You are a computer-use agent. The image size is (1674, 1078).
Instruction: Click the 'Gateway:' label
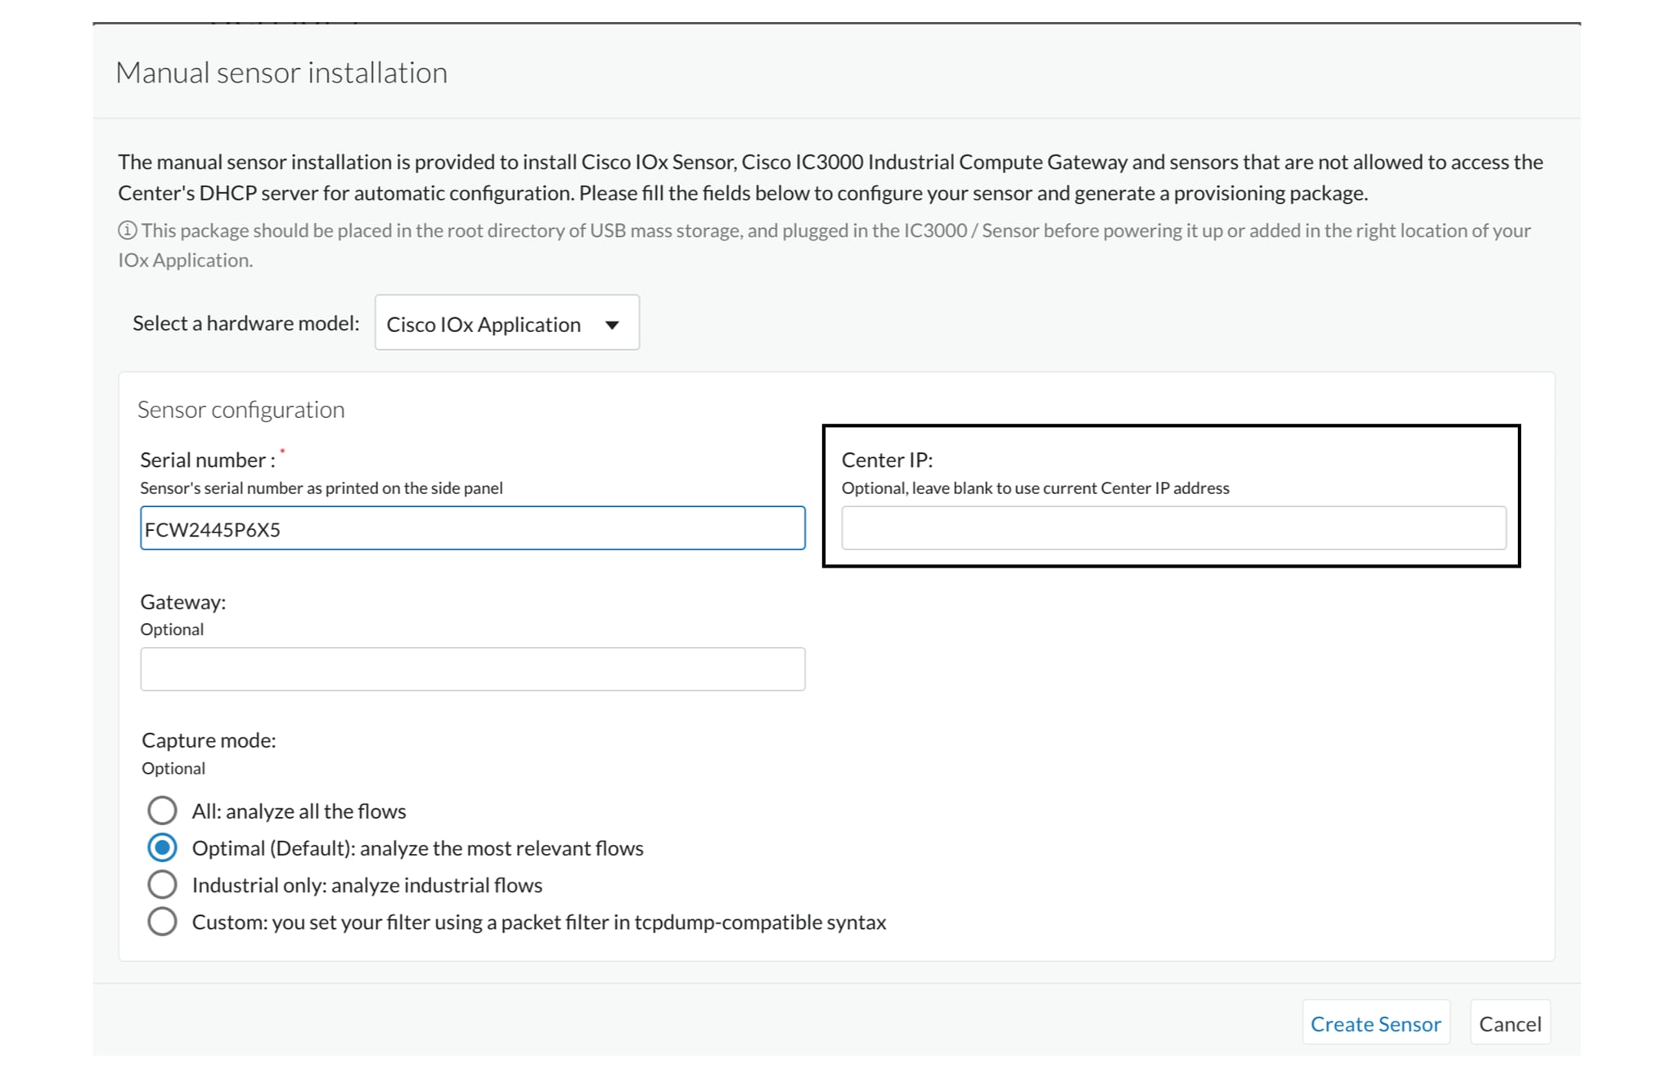[182, 602]
